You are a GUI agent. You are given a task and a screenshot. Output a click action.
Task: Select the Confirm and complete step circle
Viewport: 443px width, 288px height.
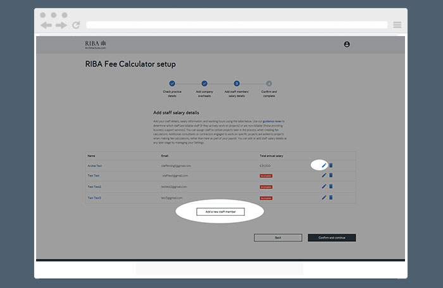click(269, 84)
